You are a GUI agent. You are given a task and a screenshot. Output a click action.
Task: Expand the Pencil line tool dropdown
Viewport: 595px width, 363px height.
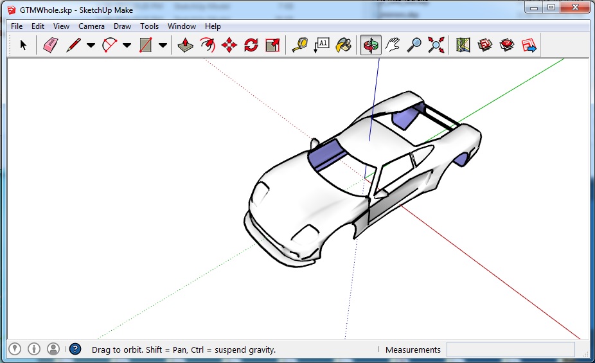click(91, 45)
